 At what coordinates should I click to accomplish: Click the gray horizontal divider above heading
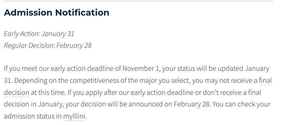138,1
